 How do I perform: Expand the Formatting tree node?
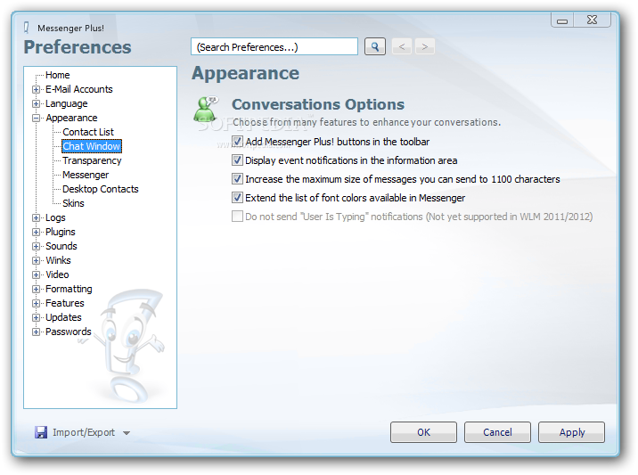click(37, 289)
